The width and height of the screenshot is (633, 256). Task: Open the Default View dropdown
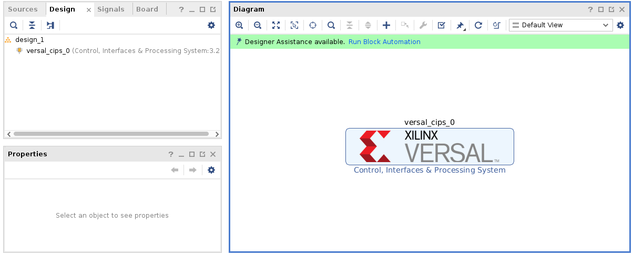560,25
